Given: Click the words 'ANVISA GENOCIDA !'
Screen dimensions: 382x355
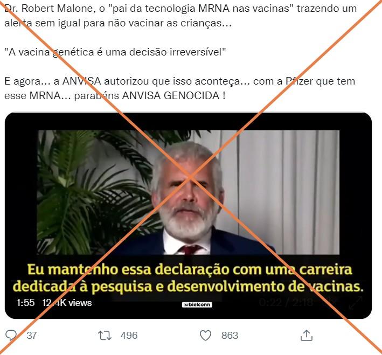Looking at the screenshot, I should (173, 95).
